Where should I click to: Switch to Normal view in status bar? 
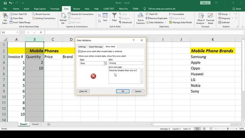pyautogui.click(x=198, y=129)
